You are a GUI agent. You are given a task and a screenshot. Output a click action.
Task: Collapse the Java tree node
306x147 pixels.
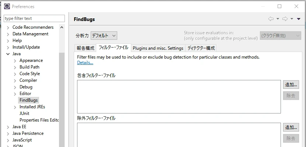(8, 54)
